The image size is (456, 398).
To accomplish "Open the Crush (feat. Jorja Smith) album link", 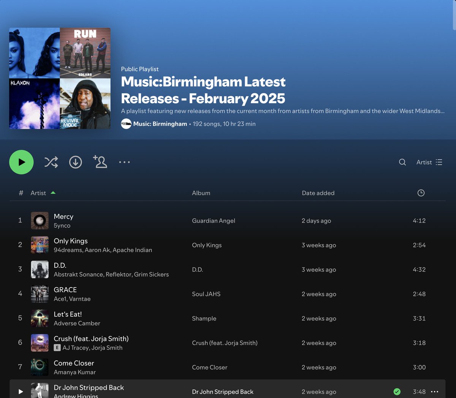I will (225, 343).
